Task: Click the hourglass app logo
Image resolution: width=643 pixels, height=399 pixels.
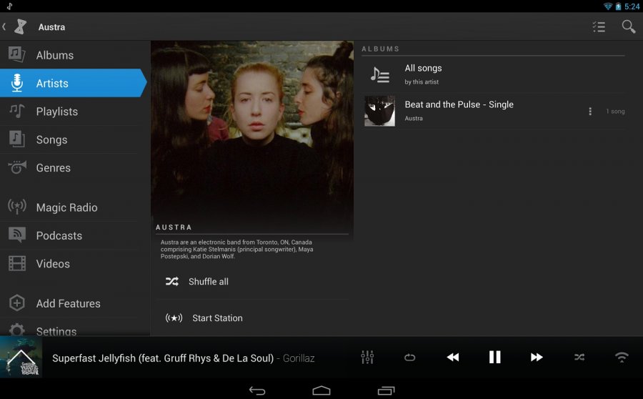Action: pyautogui.click(x=20, y=26)
